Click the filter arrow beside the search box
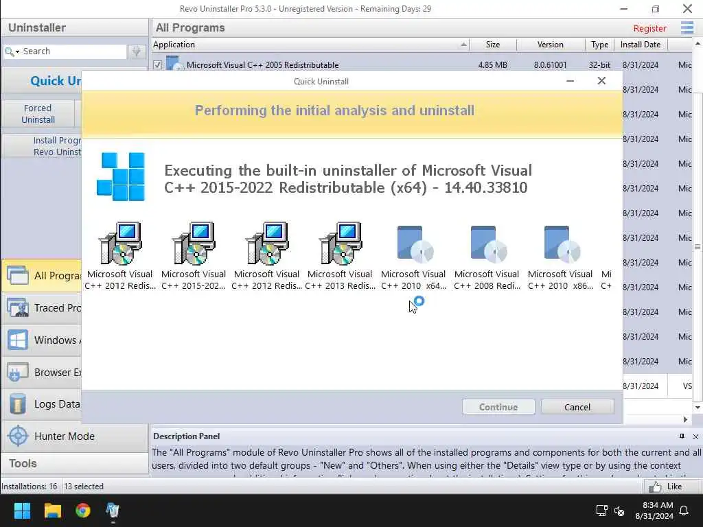The image size is (703, 527). click(x=137, y=51)
